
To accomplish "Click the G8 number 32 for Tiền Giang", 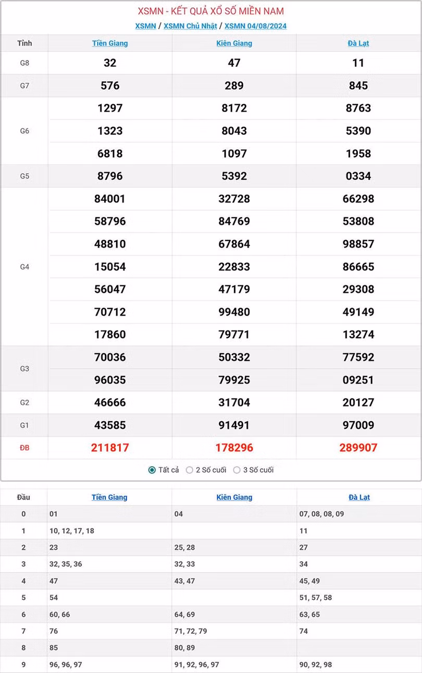I will pyautogui.click(x=110, y=63).
